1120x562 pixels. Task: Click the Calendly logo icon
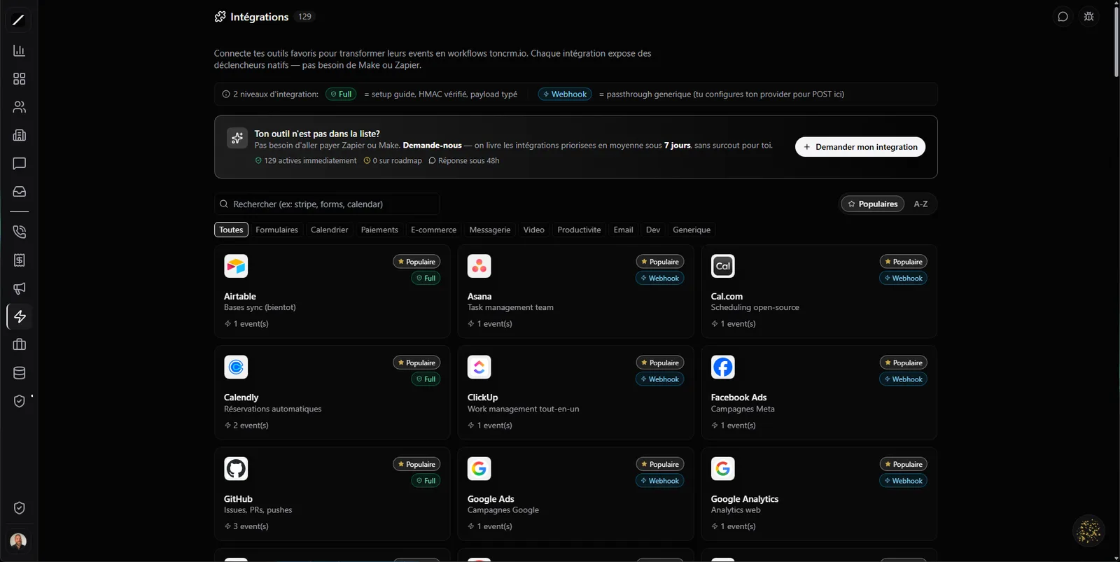click(236, 367)
